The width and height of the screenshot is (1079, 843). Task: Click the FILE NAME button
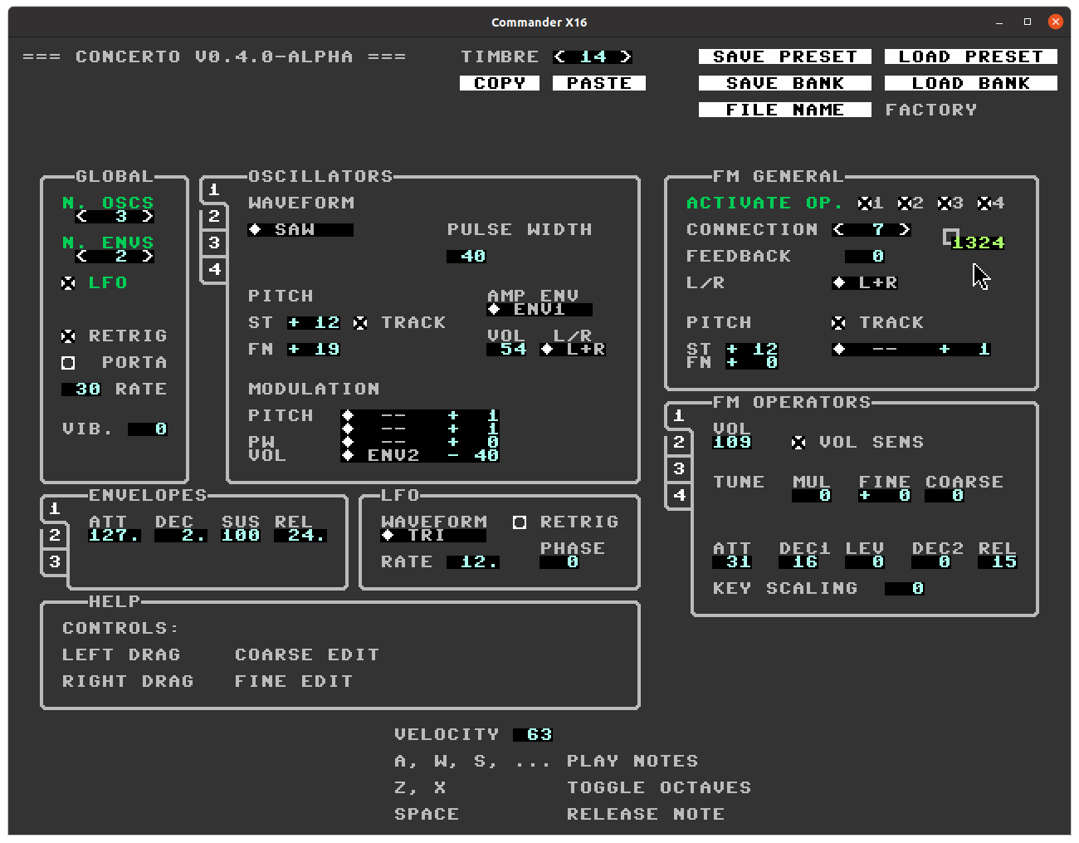point(785,110)
